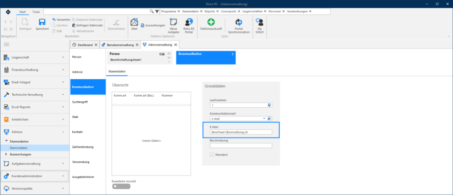The width and height of the screenshot is (453, 195).
Task: Click Aktualisieren refresh
Action: [83, 31]
